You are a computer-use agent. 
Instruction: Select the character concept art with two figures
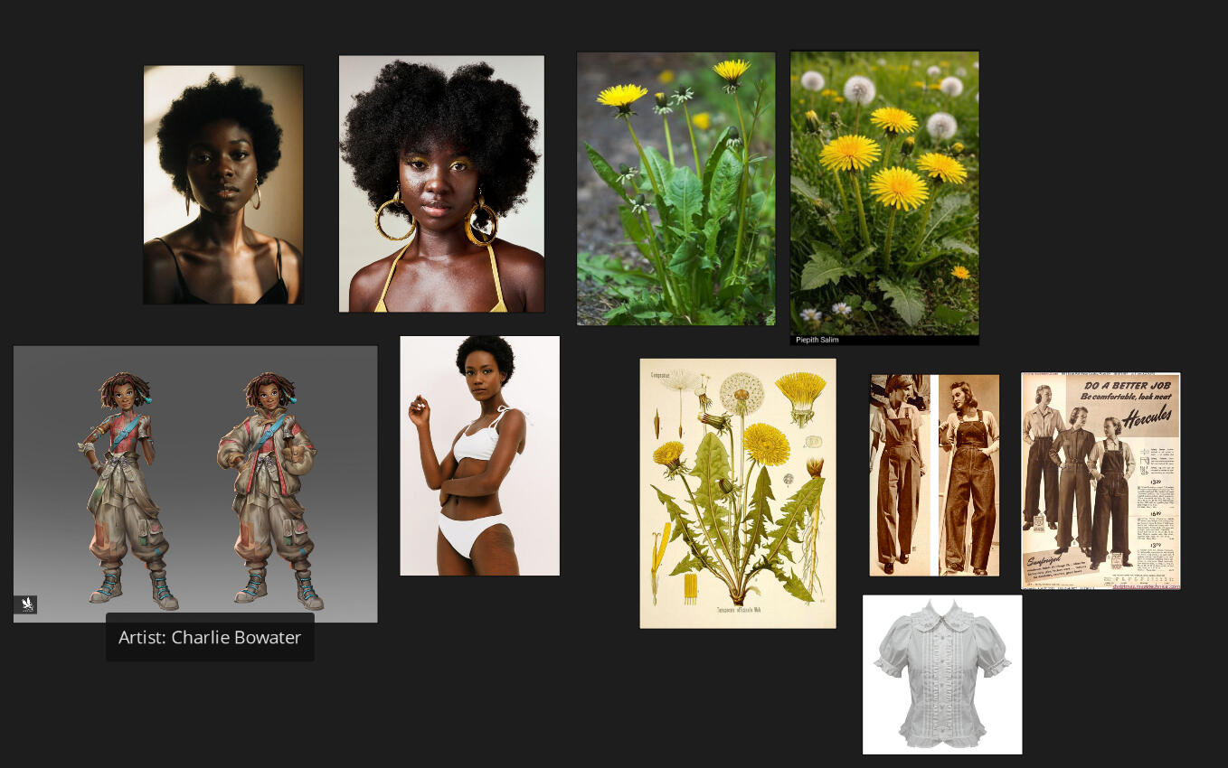195,484
